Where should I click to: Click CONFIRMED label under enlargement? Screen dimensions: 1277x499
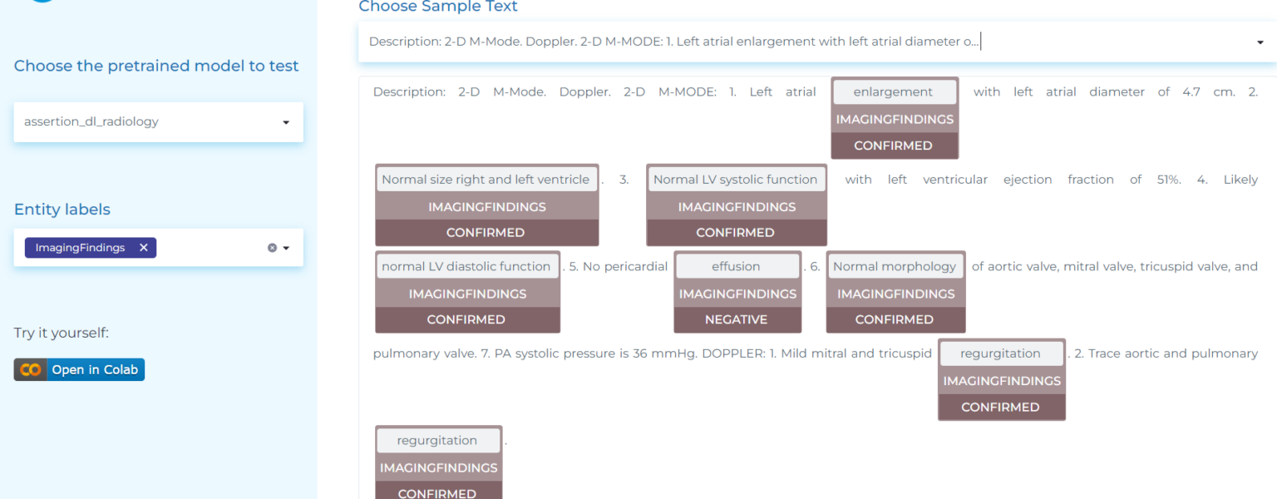[x=894, y=146]
